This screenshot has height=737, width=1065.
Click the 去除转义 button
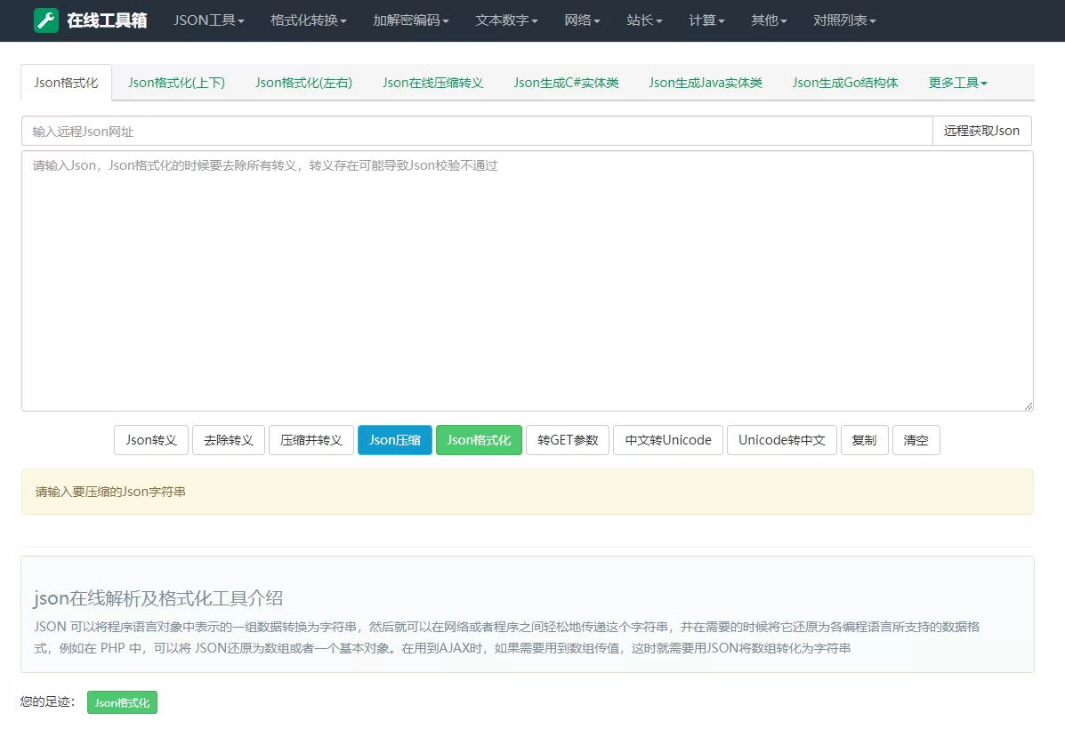tap(229, 439)
